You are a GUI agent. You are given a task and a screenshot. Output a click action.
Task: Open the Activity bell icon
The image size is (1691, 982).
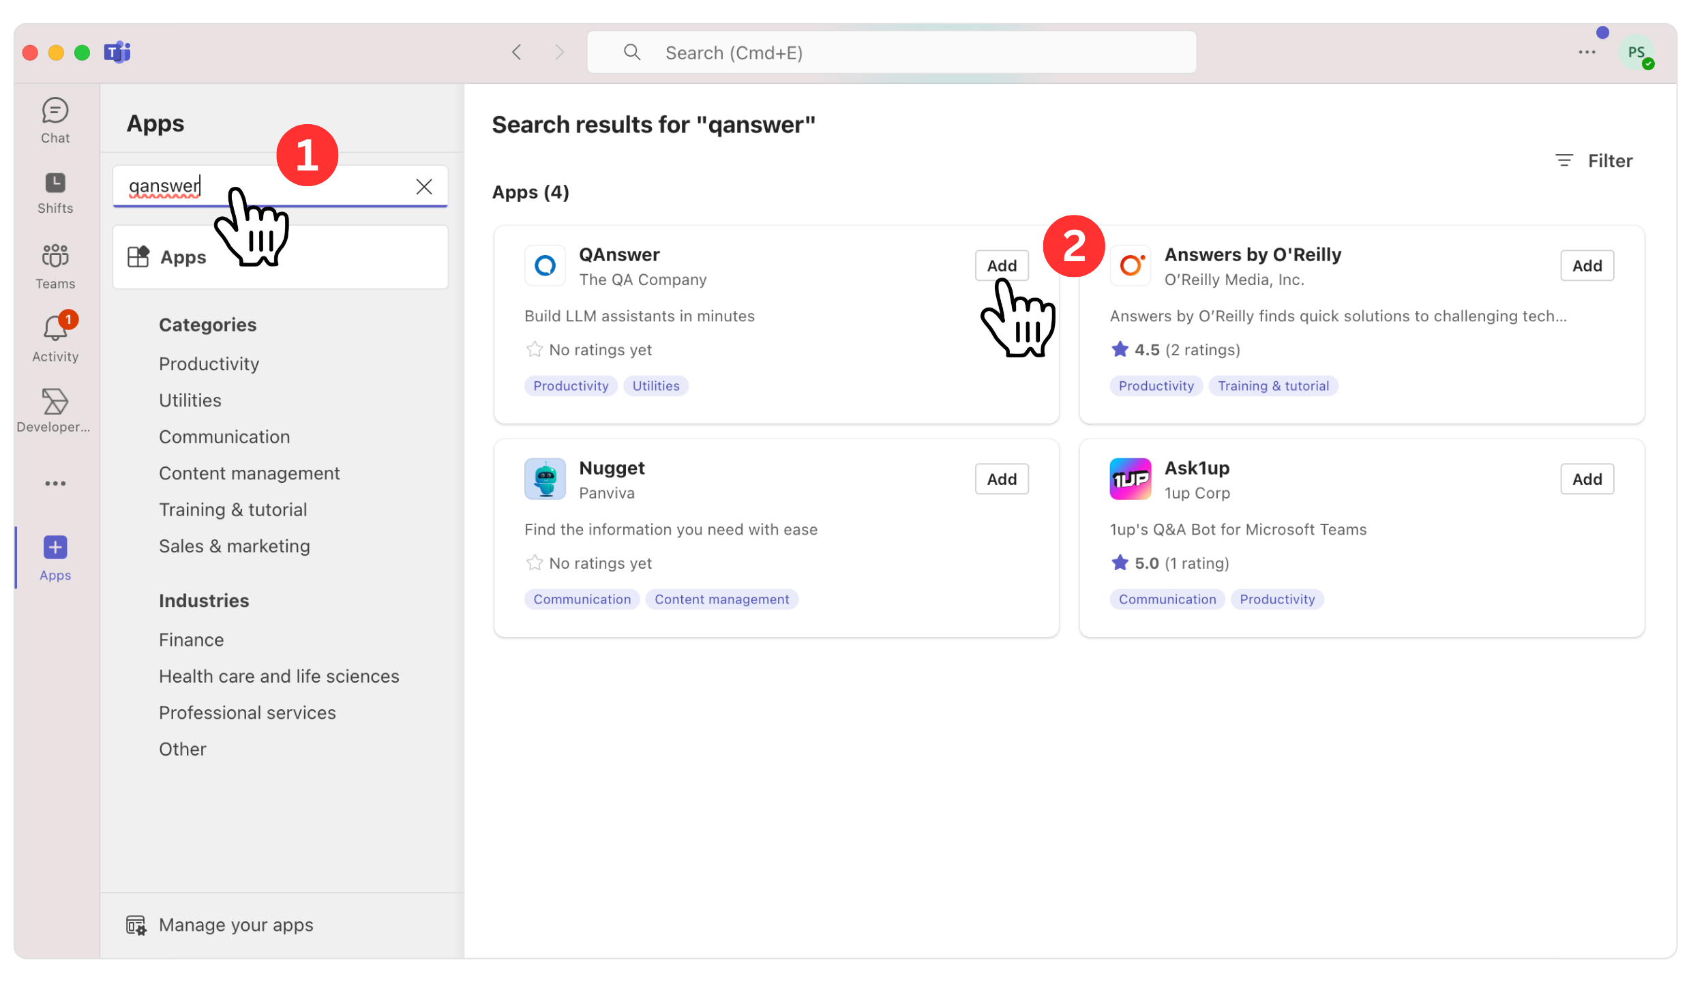55,338
